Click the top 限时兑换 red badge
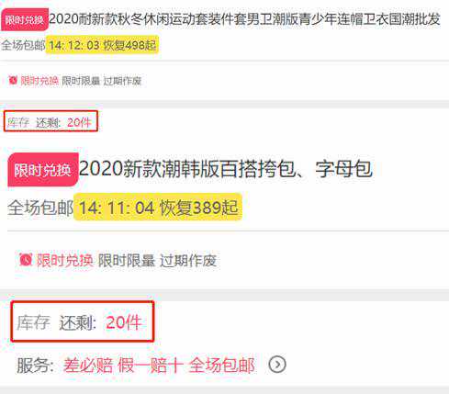The width and height of the screenshot is (449, 394). pyautogui.click(x=25, y=19)
